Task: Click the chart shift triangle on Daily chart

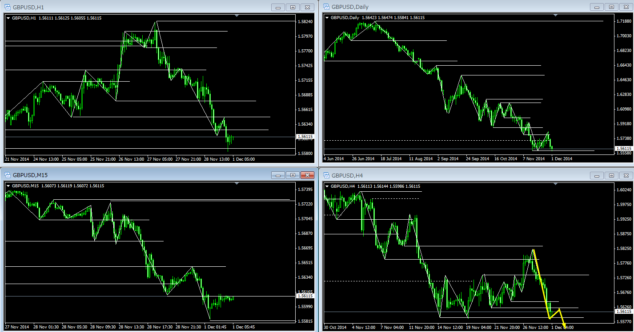Action: [556, 16]
